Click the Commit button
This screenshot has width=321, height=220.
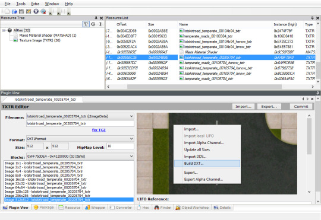click(x=301, y=106)
